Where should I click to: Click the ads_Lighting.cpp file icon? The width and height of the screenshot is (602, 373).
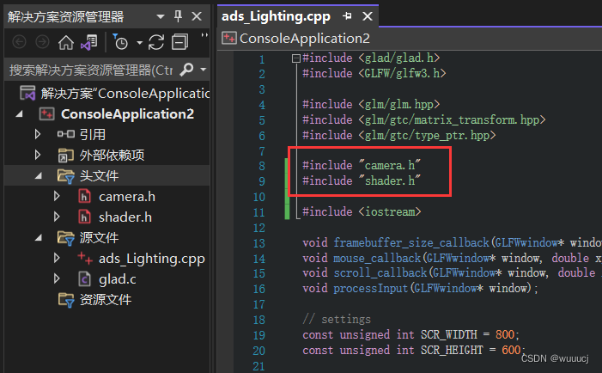pos(84,258)
